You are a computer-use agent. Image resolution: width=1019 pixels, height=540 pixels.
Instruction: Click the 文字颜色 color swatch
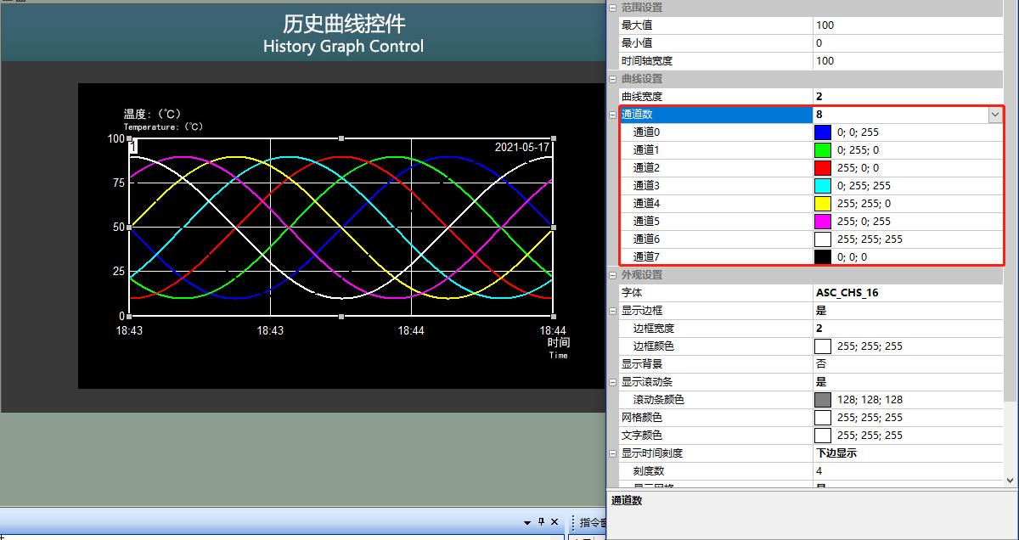[822, 436]
